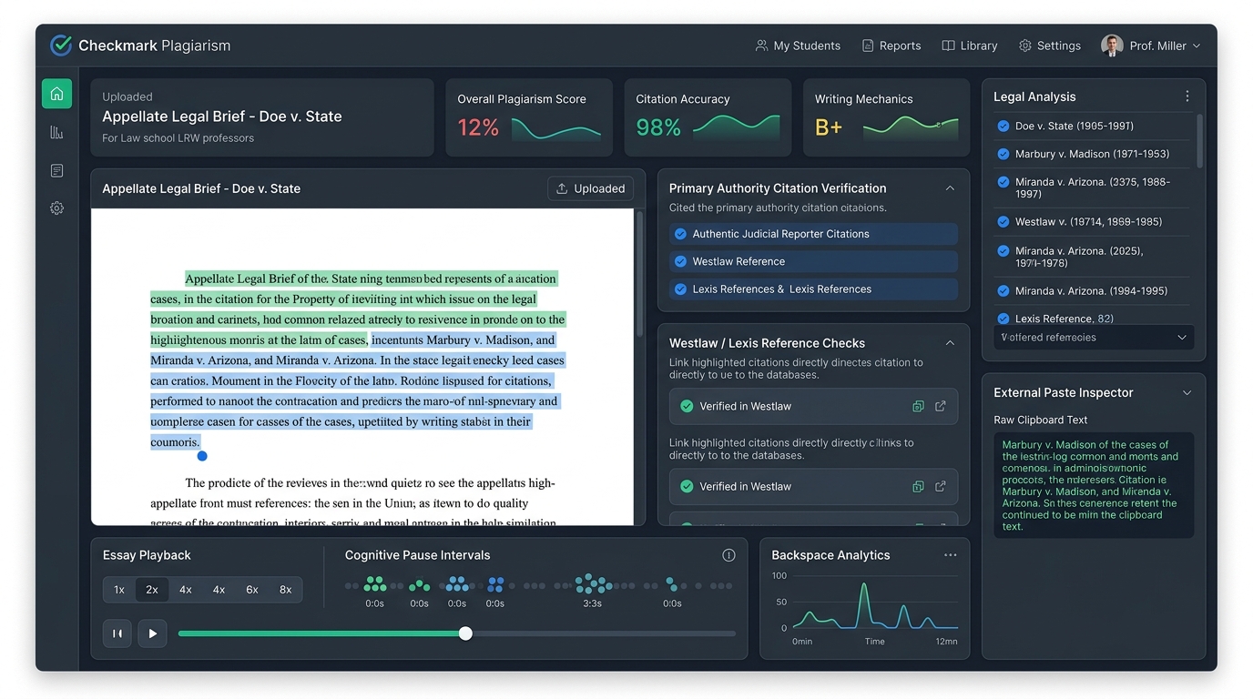
Task: Collapse Primary Authority Citation Verification panel
Action: tap(950, 188)
